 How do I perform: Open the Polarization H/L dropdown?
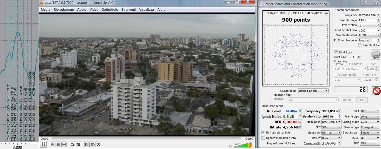point(369,25)
